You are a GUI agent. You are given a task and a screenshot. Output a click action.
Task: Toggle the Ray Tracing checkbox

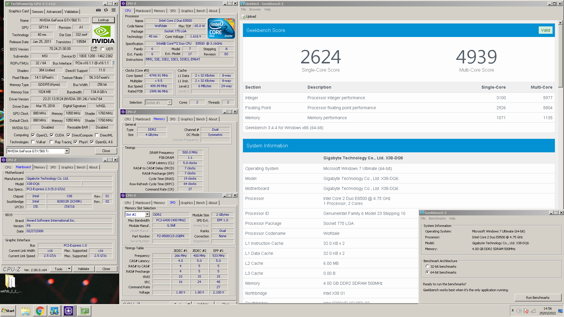52,142
